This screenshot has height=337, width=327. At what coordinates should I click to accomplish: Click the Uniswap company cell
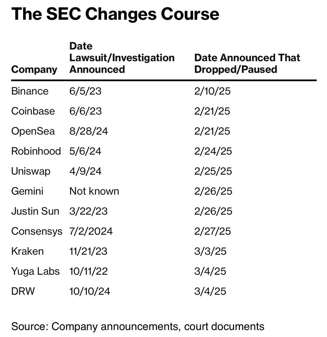click(x=31, y=171)
